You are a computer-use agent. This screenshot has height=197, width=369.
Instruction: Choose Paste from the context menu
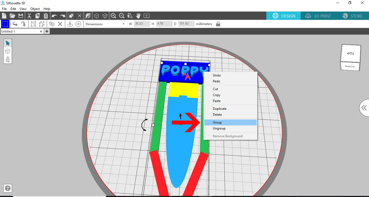(230, 101)
